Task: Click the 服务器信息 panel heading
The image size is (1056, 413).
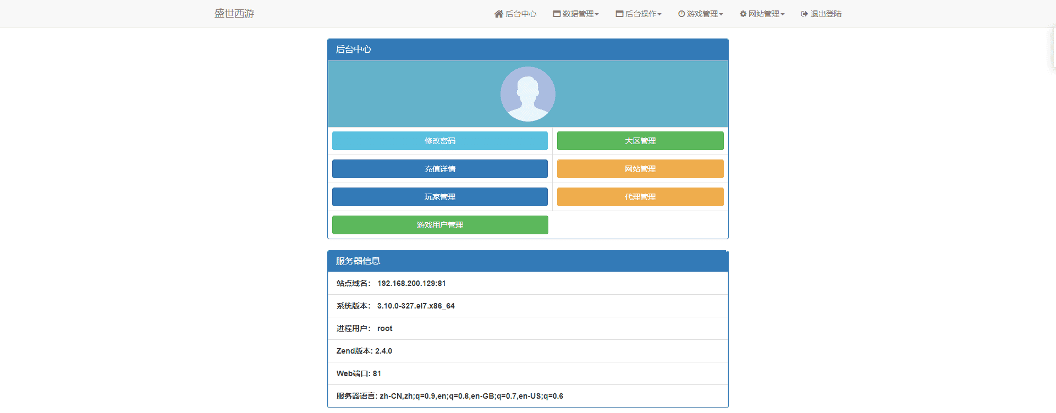Action: click(528, 261)
